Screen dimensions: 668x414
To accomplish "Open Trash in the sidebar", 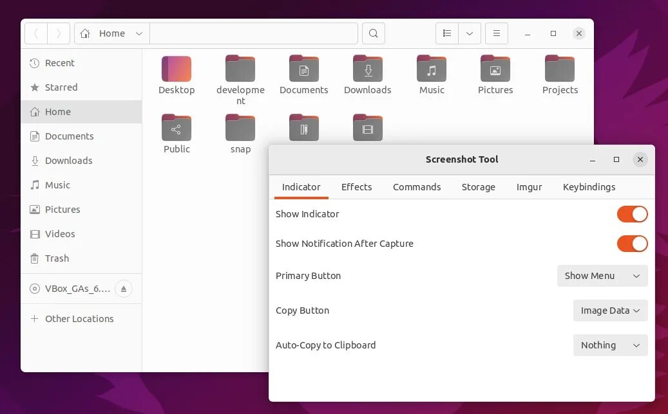I will [81, 258].
